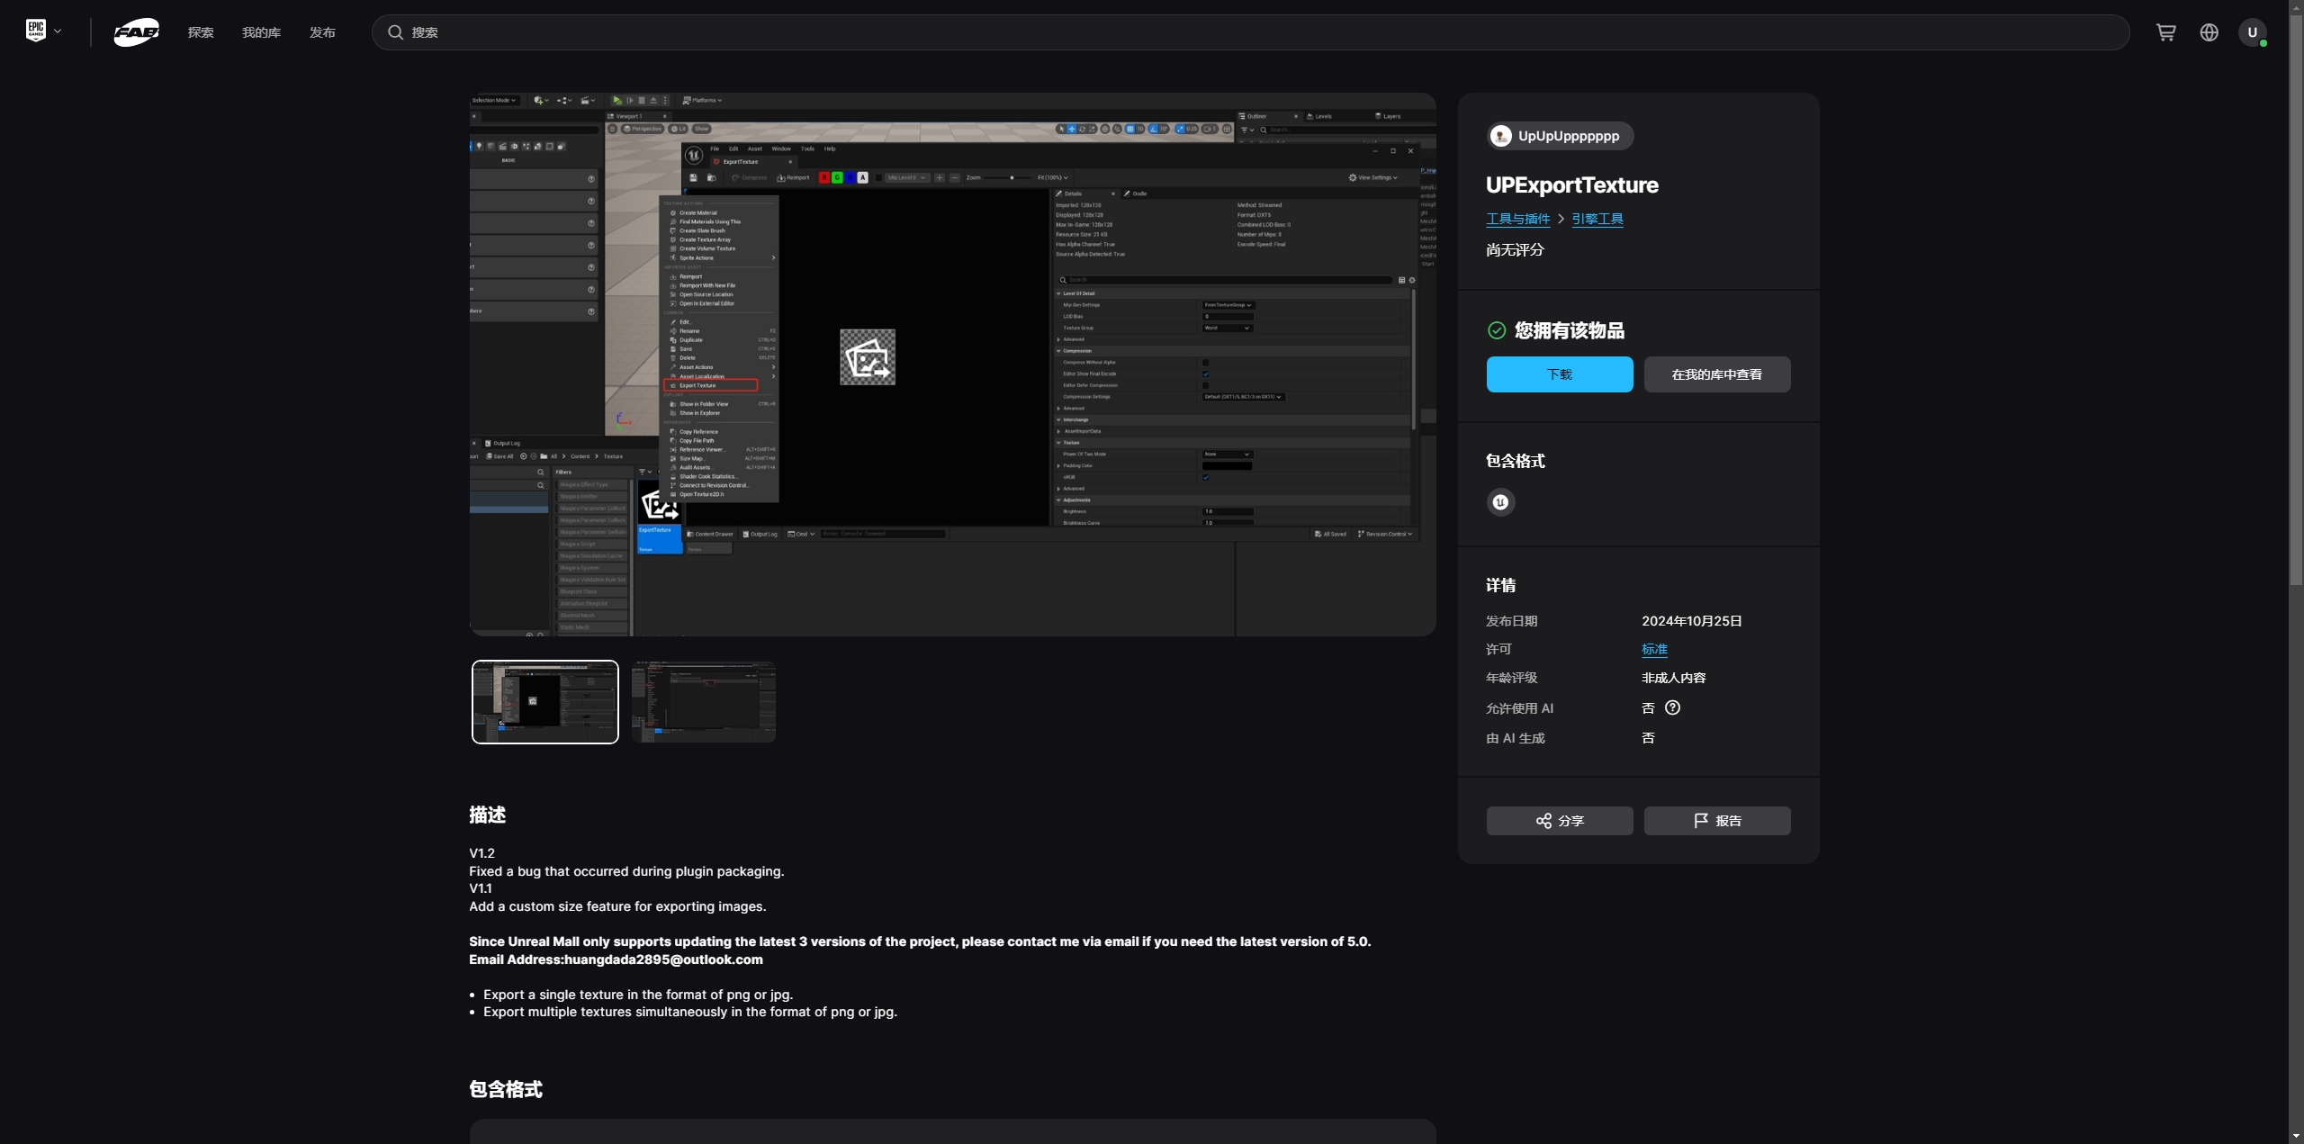Click the Fab logo
The height and width of the screenshot is (1144, 2304).
click(x=136, y=32)
